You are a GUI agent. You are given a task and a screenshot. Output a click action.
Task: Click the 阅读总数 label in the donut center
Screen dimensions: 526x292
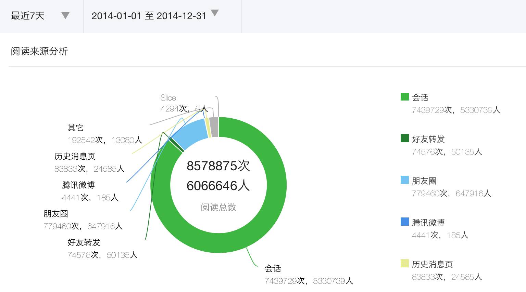[218, 207]
